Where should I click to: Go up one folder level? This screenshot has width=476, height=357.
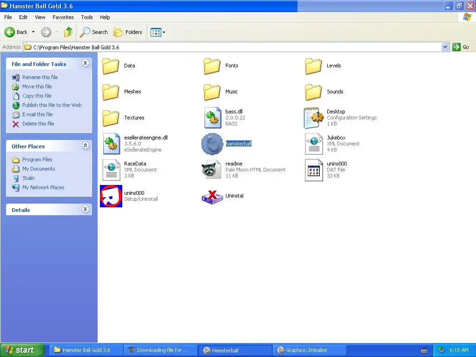68,32
